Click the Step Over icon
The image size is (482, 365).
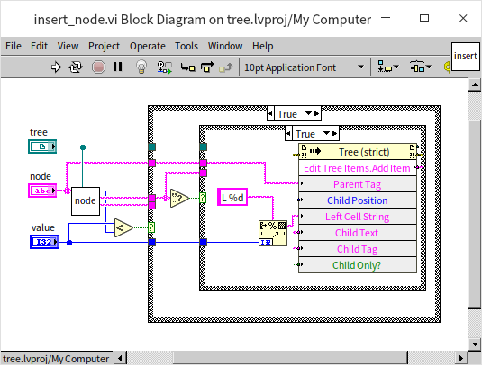pyautogui.click(x=207, y=67)
